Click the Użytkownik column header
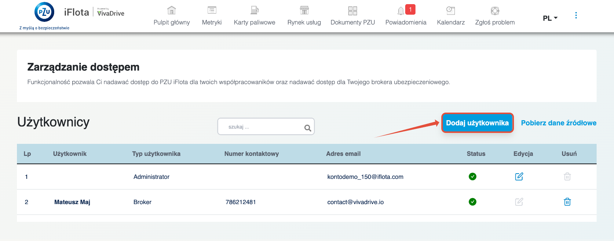The height and width of the screenshot is (241, 614). [70, 154]
